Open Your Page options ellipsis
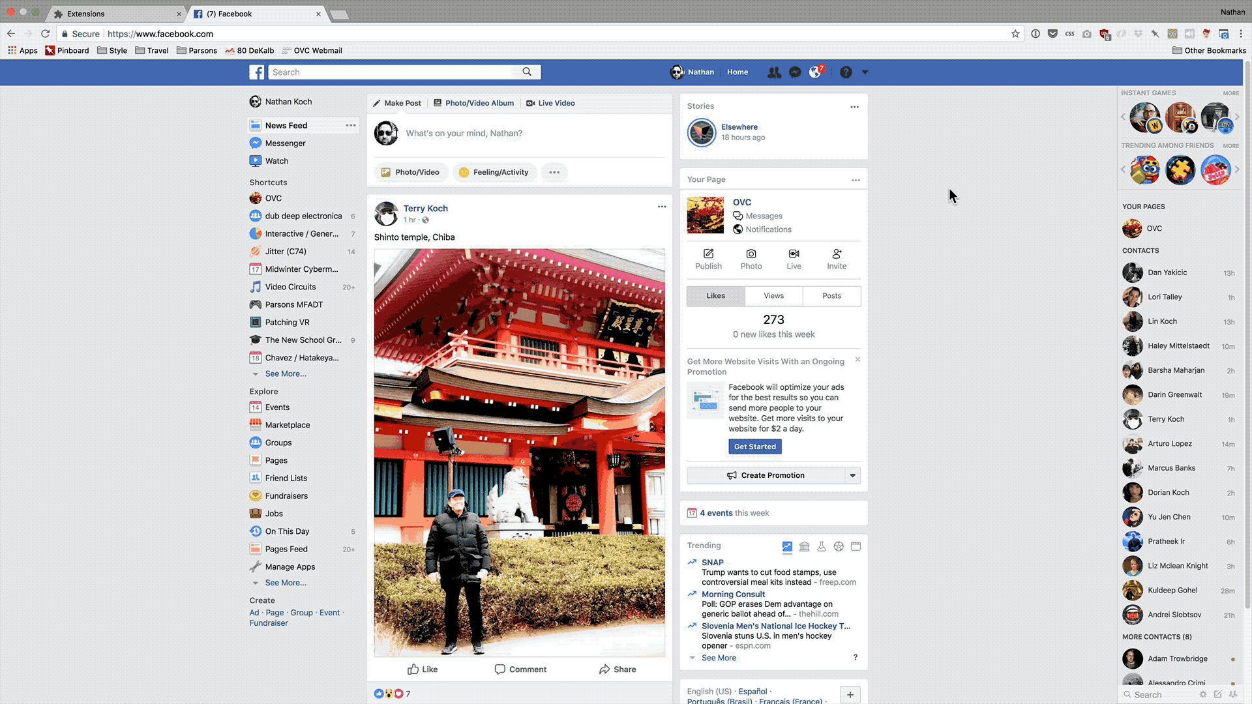1252x704 pixels. tap(856, 181)
